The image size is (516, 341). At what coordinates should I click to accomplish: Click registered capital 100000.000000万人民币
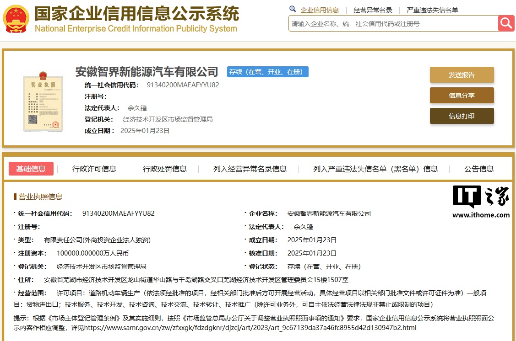(93, 253)
